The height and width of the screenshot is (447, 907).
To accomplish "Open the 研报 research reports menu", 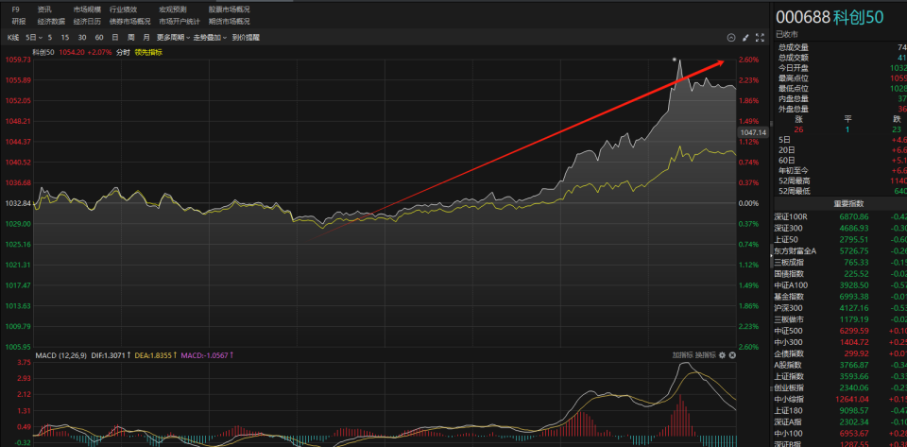I will pyautogui.click(x=19, y=22).
